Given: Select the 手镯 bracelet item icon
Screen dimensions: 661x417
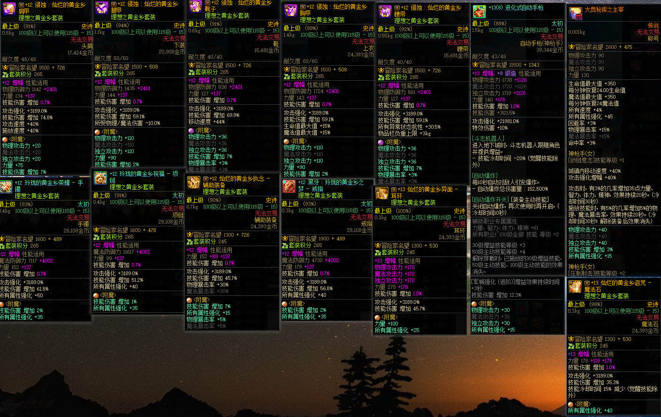Looking at the screenshot, I should pyautogui.click(x=6, y=186).
